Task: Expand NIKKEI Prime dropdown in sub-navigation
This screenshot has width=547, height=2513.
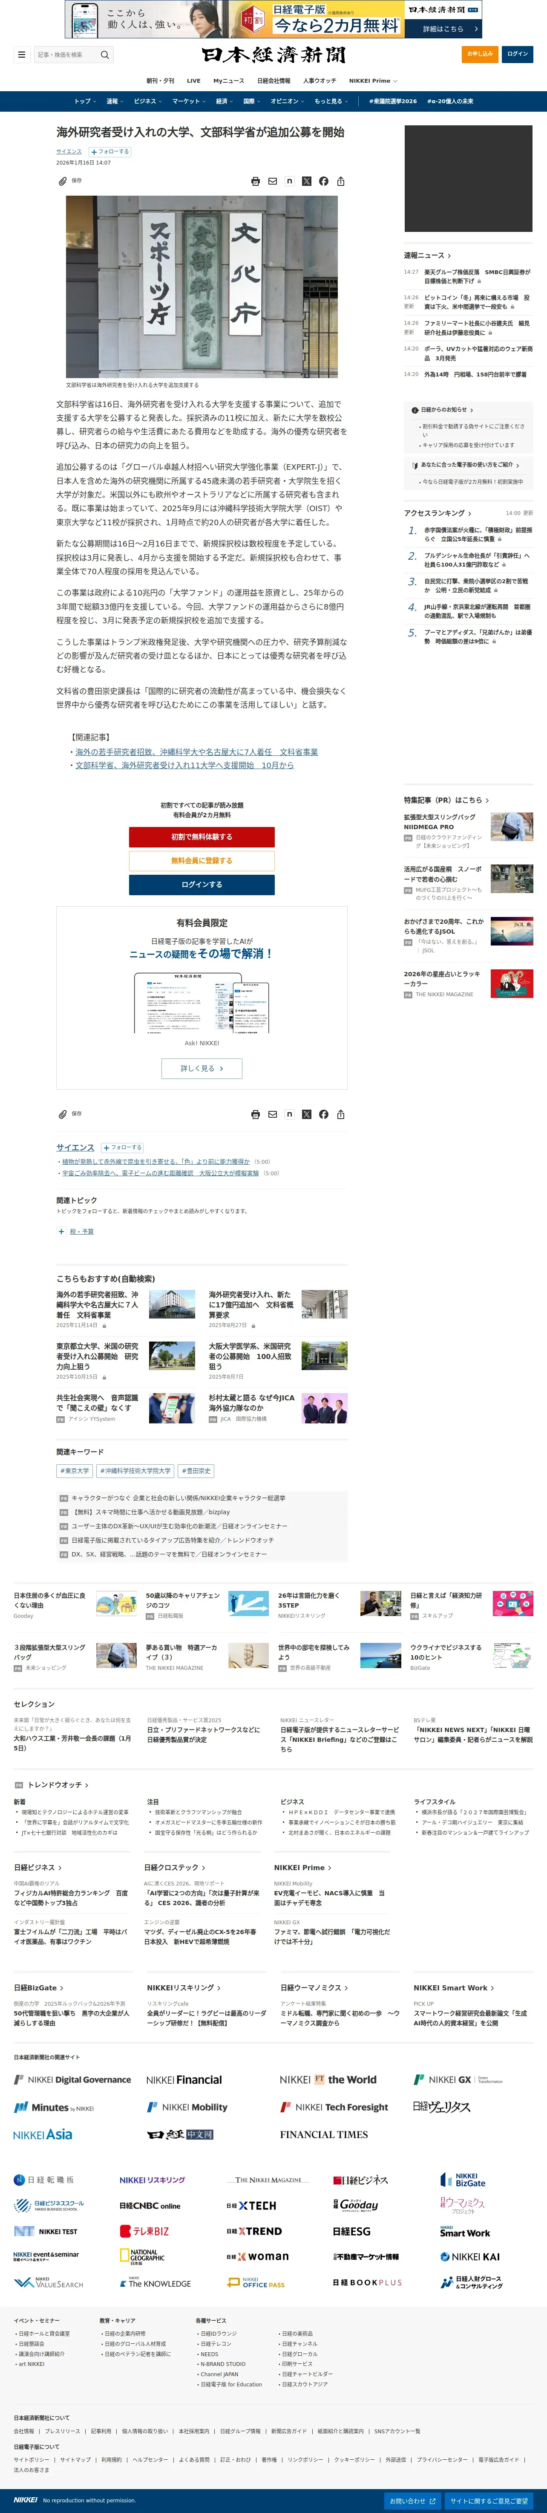Action: click(374, 81)
